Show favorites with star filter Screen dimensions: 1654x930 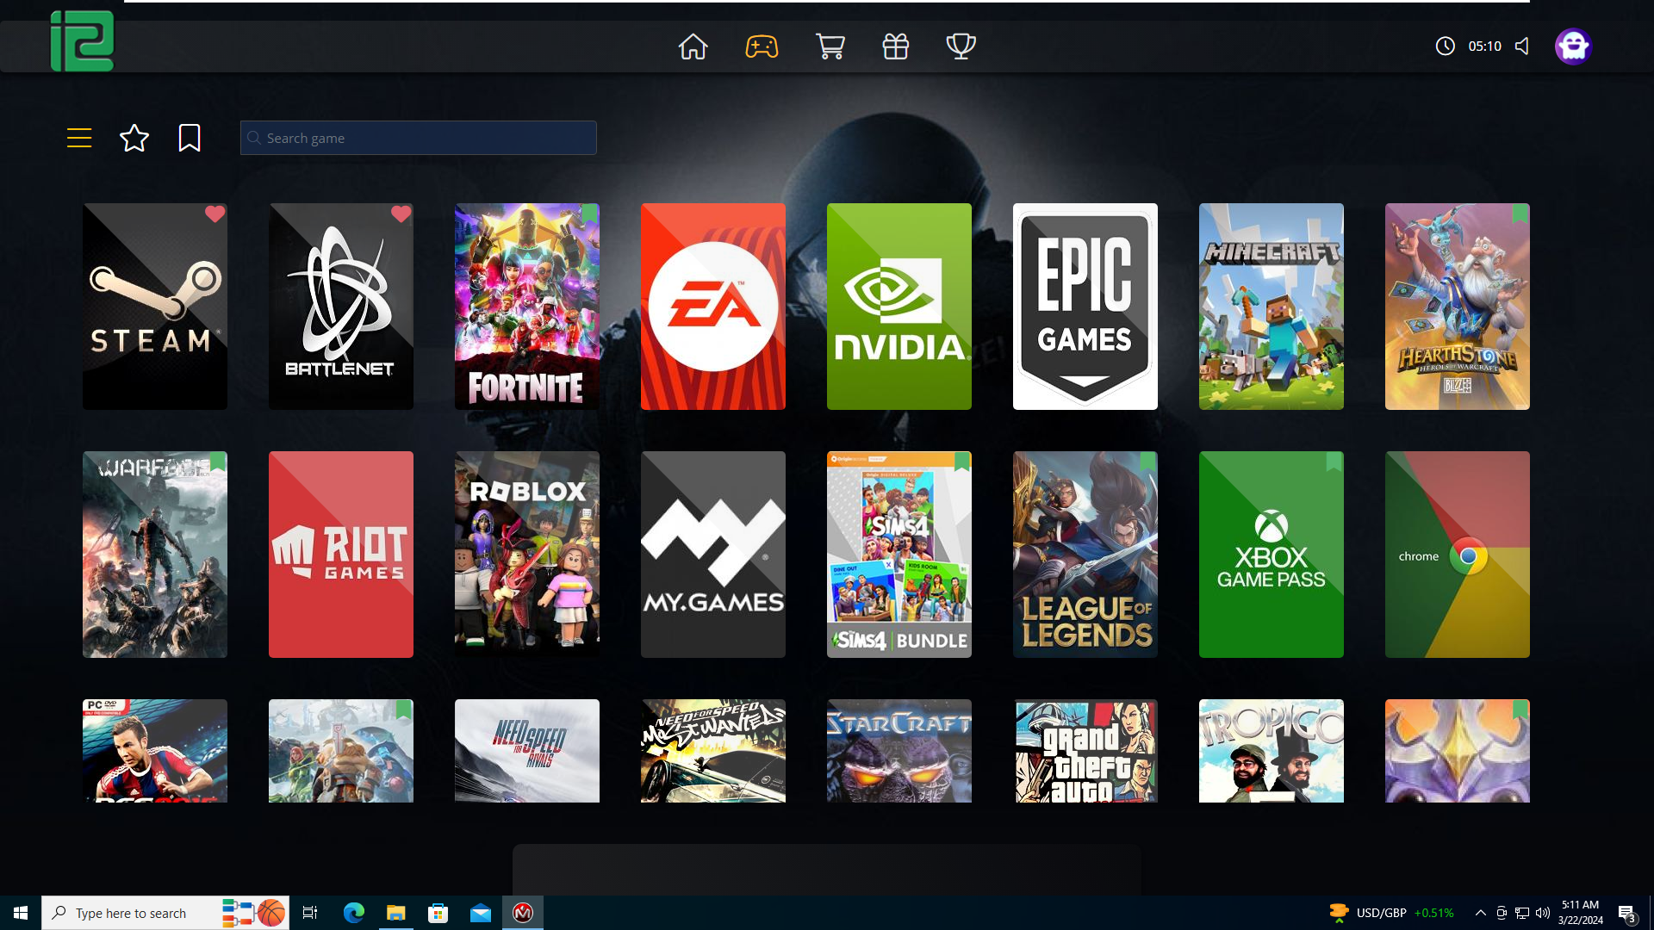coord(134,138)
